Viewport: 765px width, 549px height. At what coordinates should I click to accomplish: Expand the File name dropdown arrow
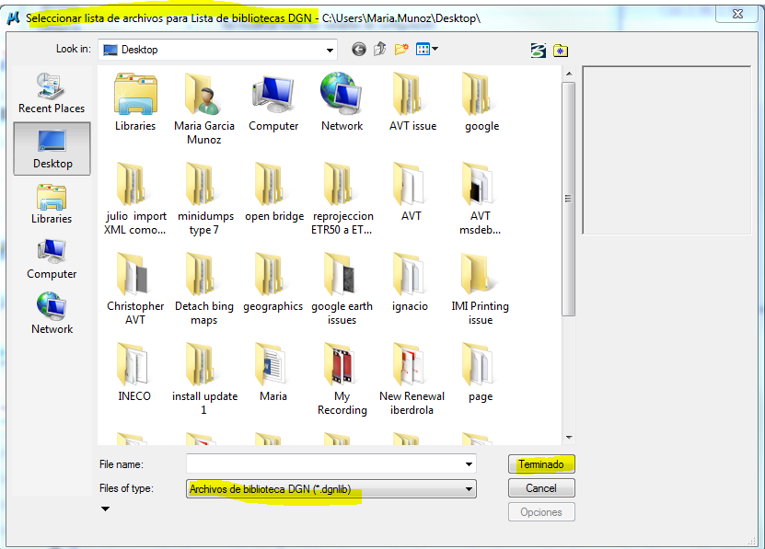tap(469, 464)
